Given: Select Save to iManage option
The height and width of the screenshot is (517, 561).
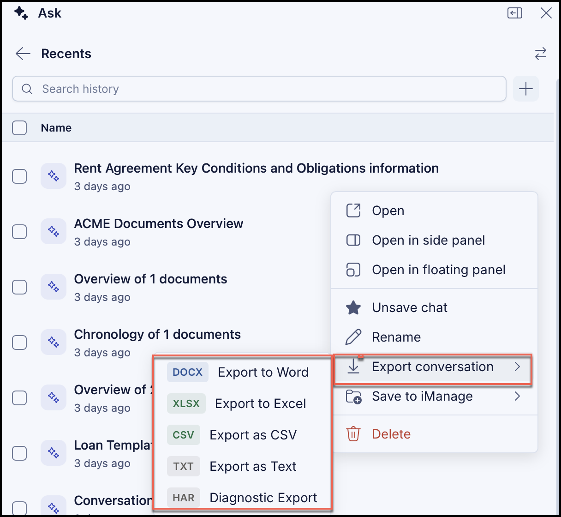Looking at the screenshot, I should tap(435, 396).
